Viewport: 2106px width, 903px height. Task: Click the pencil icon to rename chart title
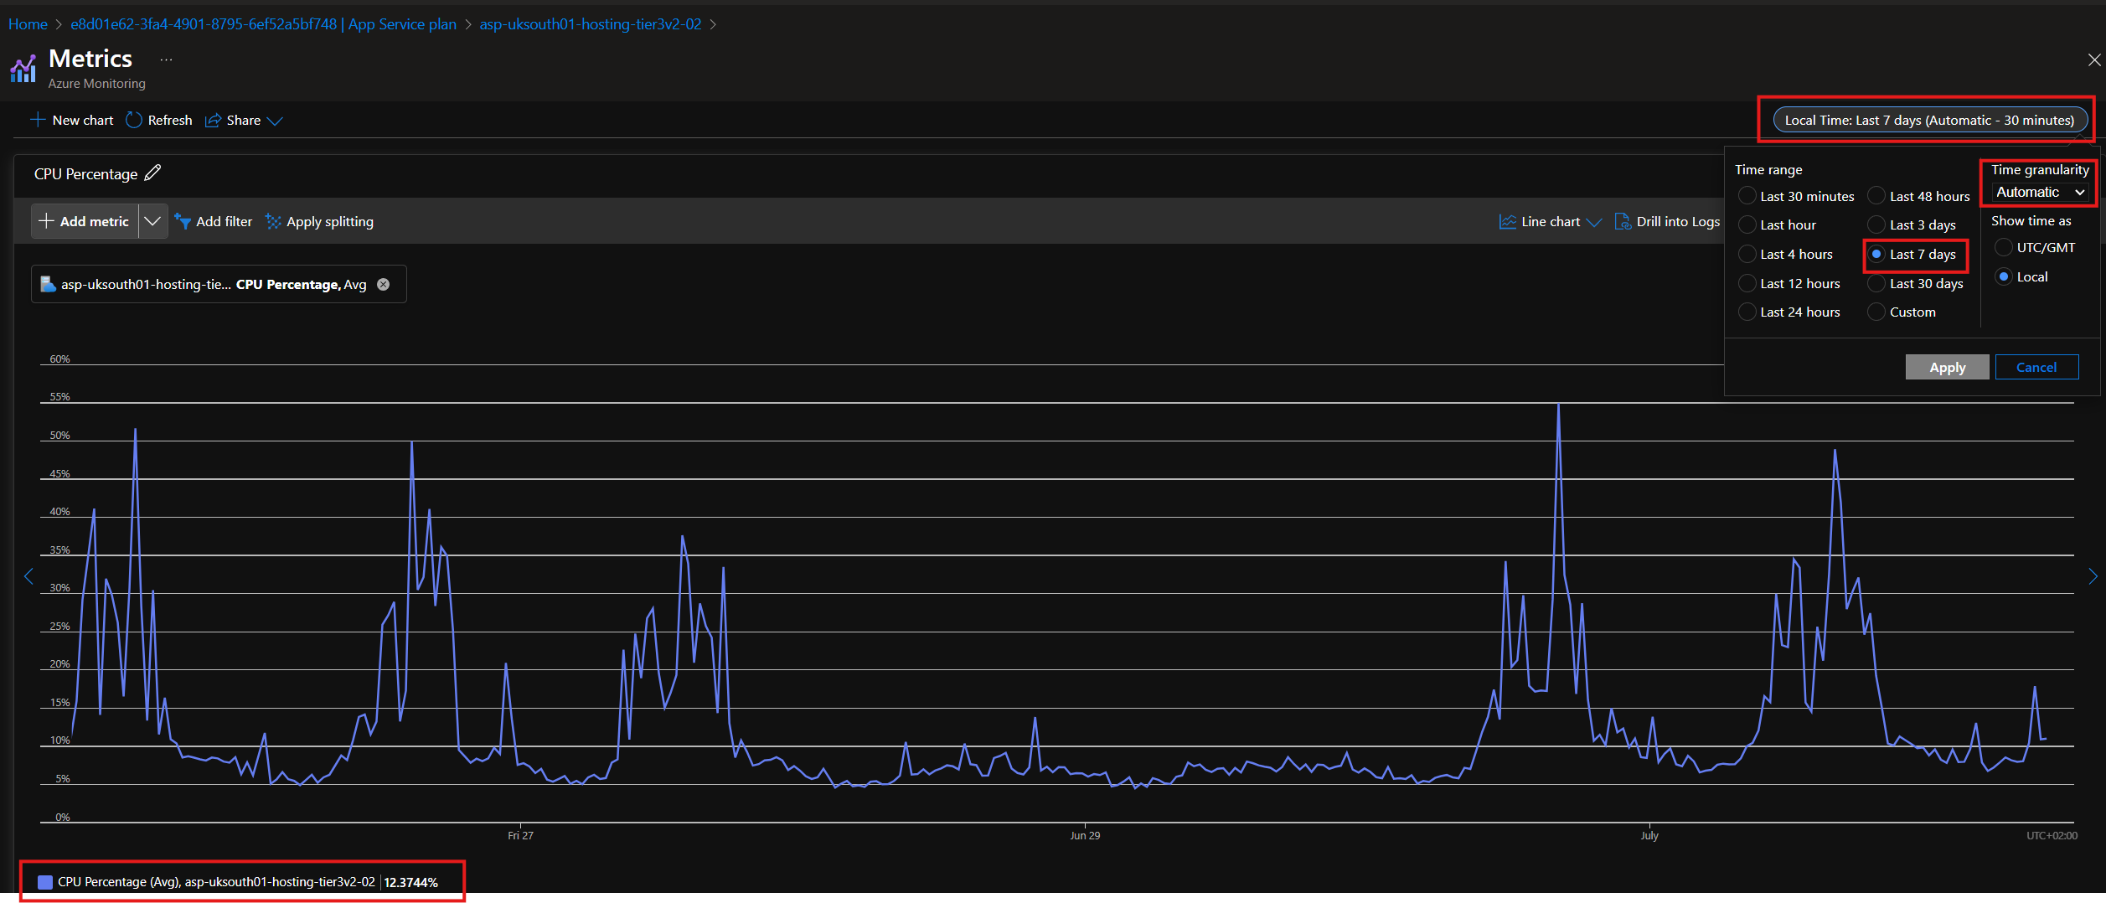click(x=152, y=173)
